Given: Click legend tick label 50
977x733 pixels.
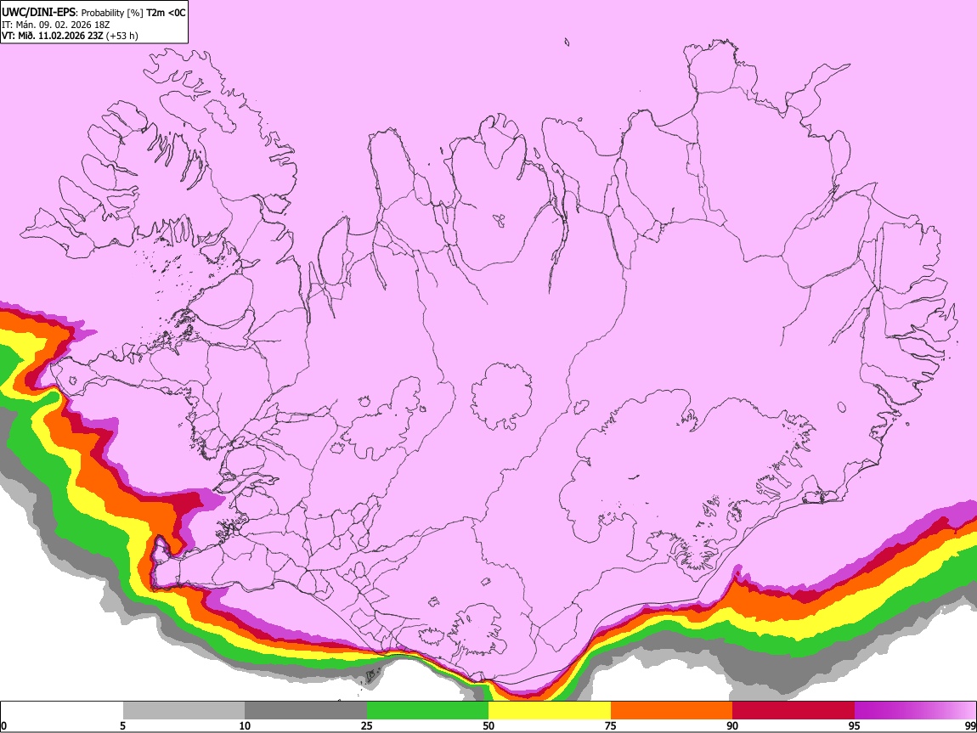Looking at the screenshot, I should 488,725.
